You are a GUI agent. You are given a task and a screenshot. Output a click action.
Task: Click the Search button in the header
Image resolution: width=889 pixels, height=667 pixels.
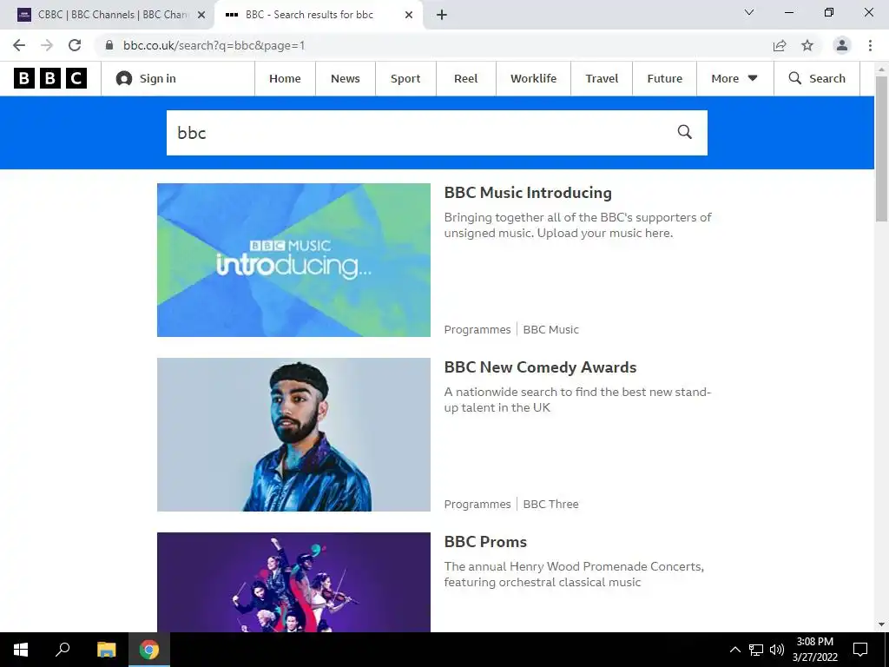point(817,78)
